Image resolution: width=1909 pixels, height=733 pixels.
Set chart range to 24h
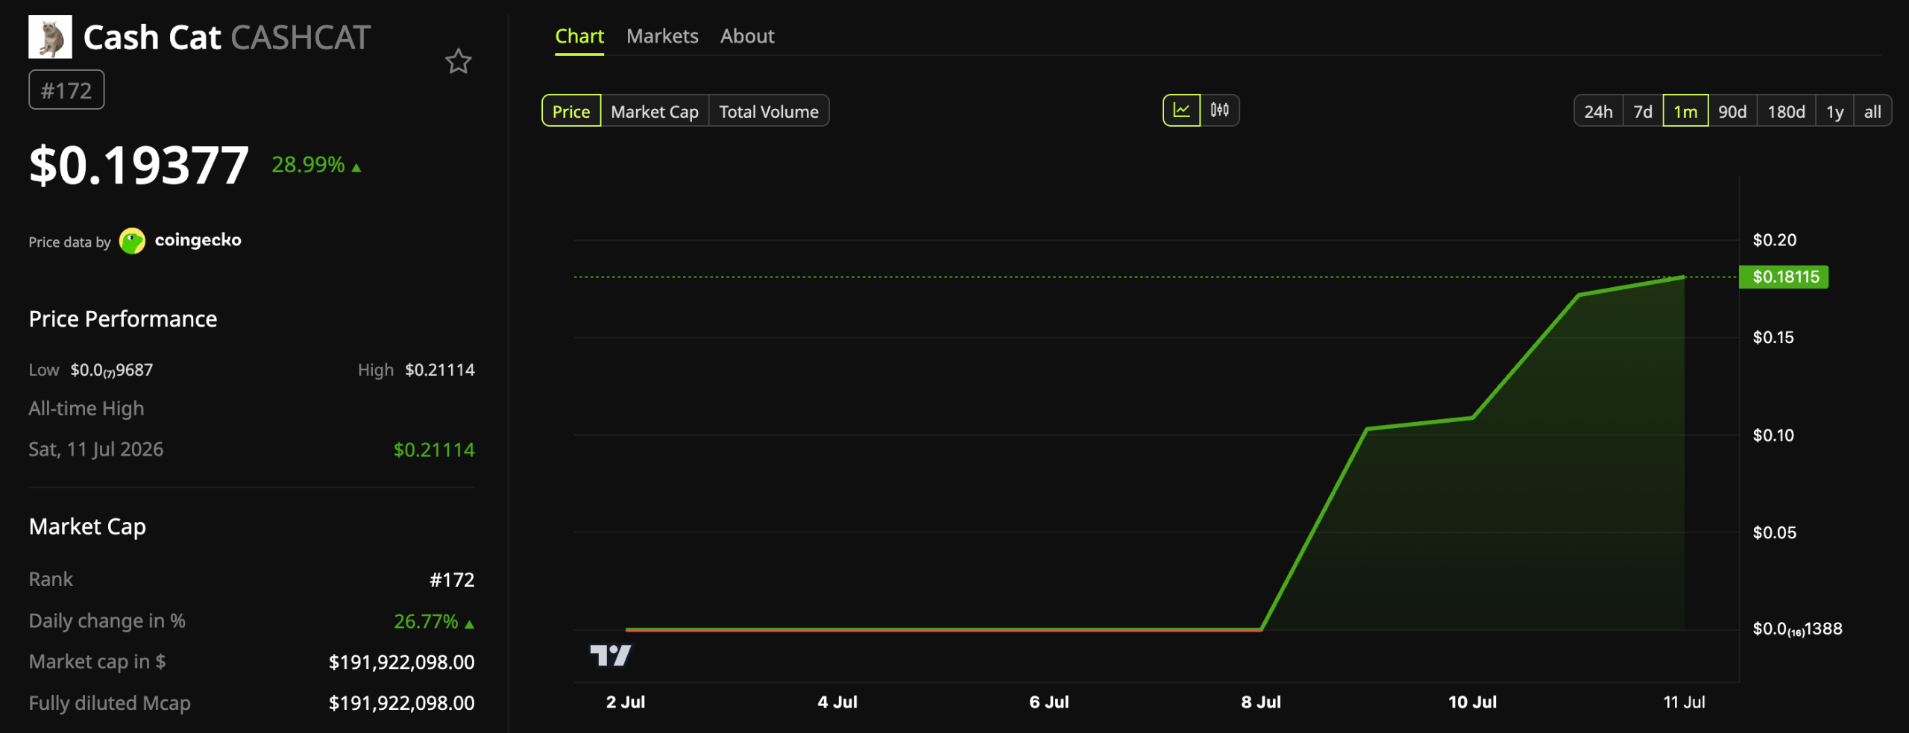click(x=1598, y=111)
